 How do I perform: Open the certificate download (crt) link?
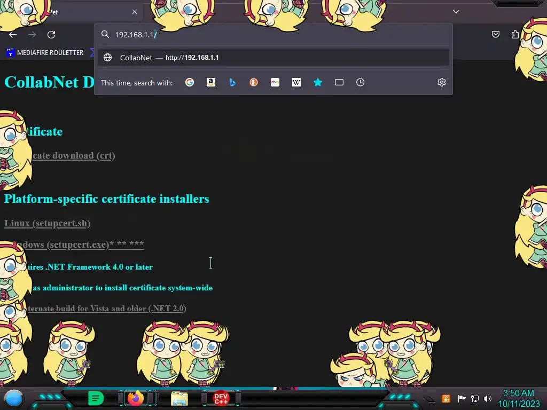click(x=74, y=155)
